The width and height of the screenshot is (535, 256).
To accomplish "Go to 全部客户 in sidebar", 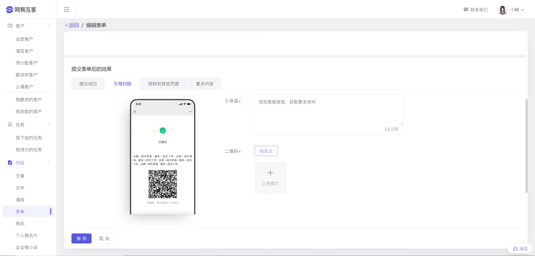I will pos(24,39).
